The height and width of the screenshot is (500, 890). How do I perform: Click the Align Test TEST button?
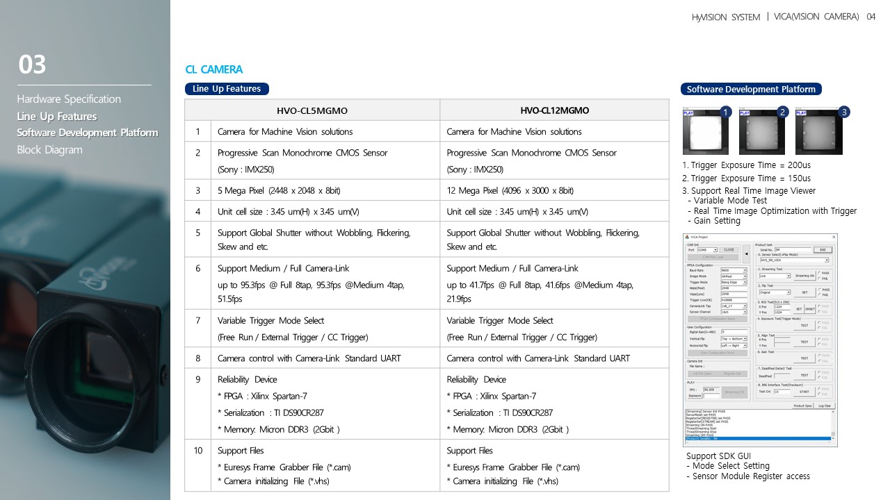click(804, 342)
